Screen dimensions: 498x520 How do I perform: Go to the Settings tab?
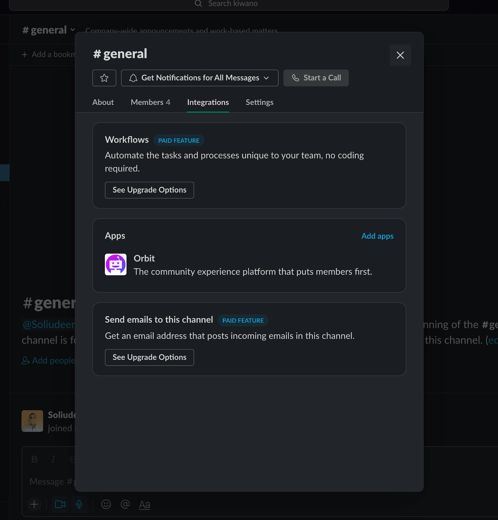click(259, 102)
